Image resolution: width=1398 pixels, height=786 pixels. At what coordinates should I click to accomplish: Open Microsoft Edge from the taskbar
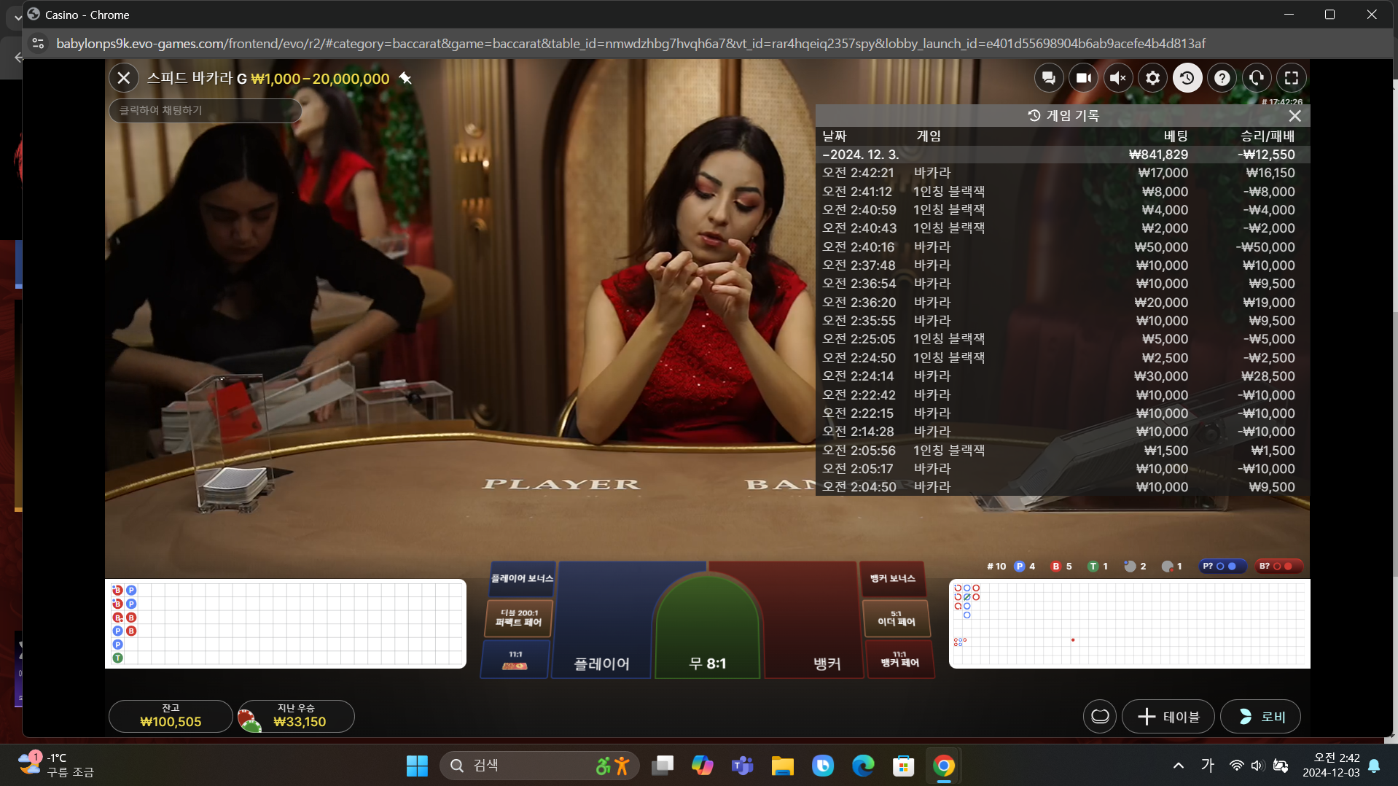863,766
